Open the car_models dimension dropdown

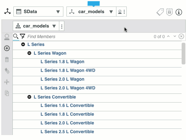click(x=91, y=12)
